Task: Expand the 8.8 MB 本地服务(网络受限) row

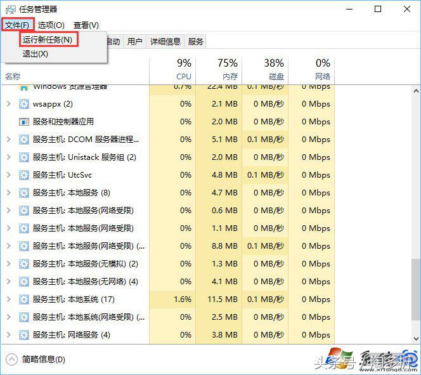Action: click(x=9, y=246)
